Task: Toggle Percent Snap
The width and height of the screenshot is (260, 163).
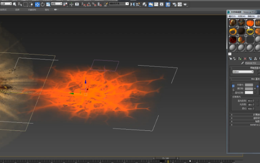Action: (94, 4)
